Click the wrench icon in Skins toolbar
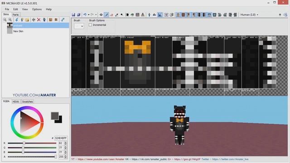The width and height of the screenshot is (290, 163). (63, 19)
